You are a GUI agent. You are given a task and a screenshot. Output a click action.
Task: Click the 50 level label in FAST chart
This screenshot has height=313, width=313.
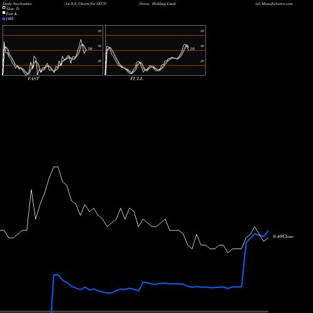click(x=100, y=46)
